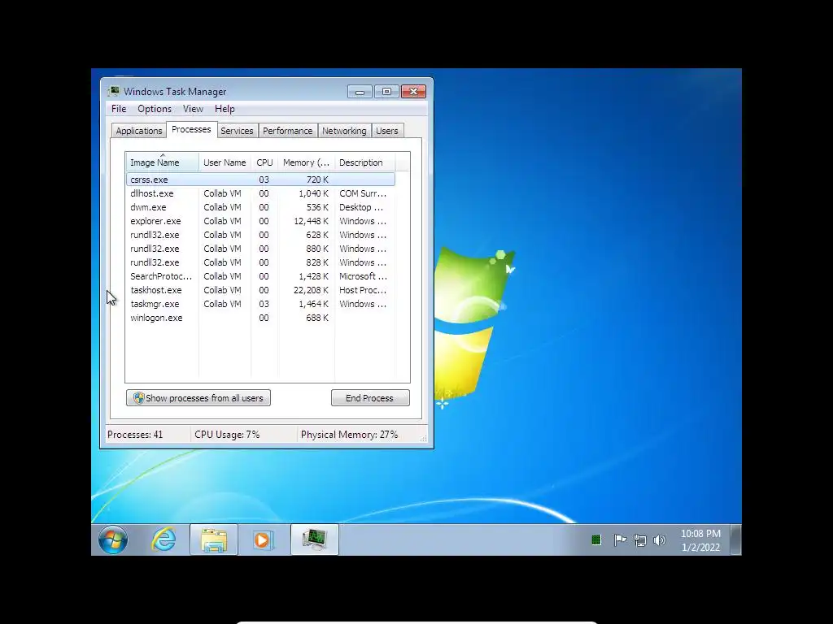Sort by CPU column header
The height and width of the screenshot is (624, 833).
pyautogui.click(x=264, y=162)
